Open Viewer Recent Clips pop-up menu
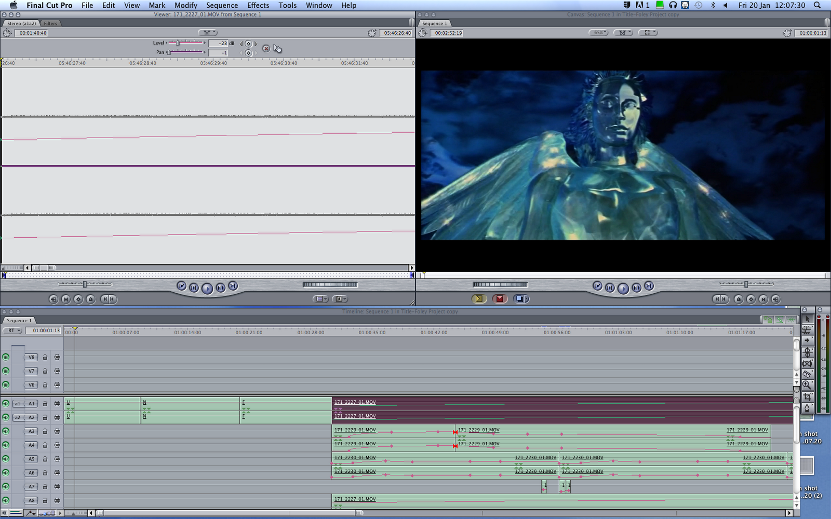The height and width of the screenshot is (519, 831). [x=320, y=299]
